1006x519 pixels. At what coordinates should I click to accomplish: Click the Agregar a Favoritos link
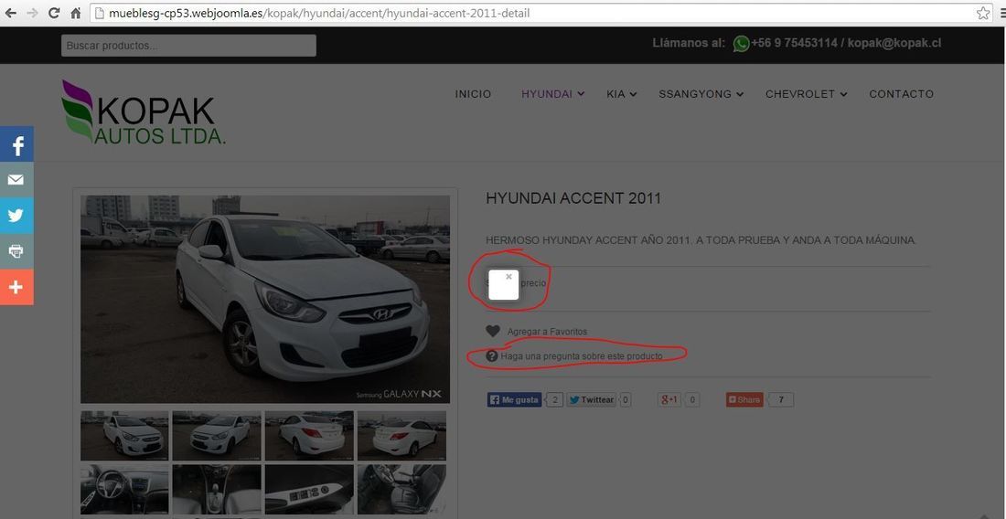click(x=547, y=332)
